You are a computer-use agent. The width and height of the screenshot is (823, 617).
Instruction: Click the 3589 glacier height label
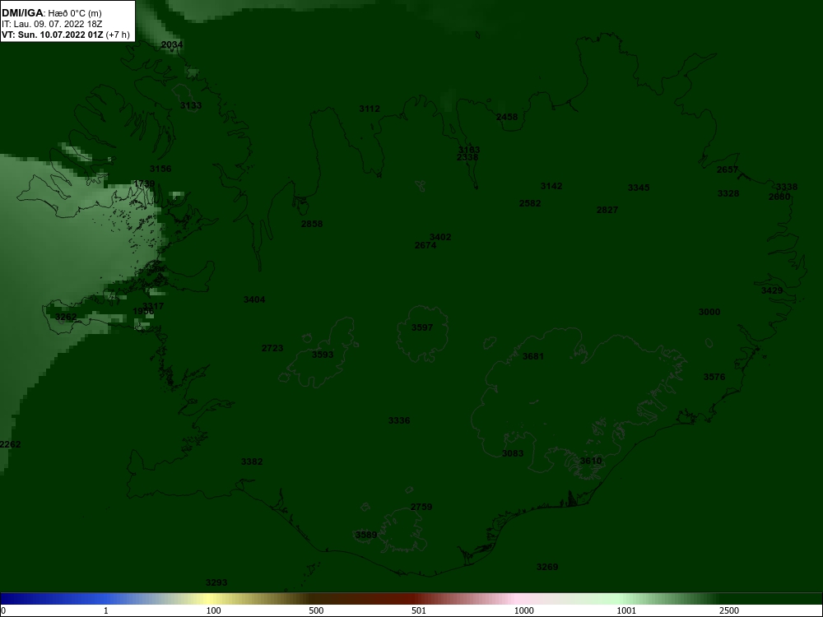(x=366, y=535)
